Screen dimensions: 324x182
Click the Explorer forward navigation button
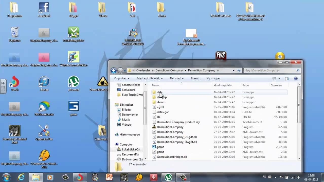pos(120,71)
